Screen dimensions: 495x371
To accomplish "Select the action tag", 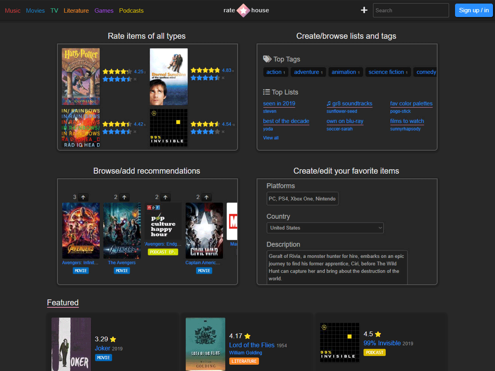I will (276, 72).
